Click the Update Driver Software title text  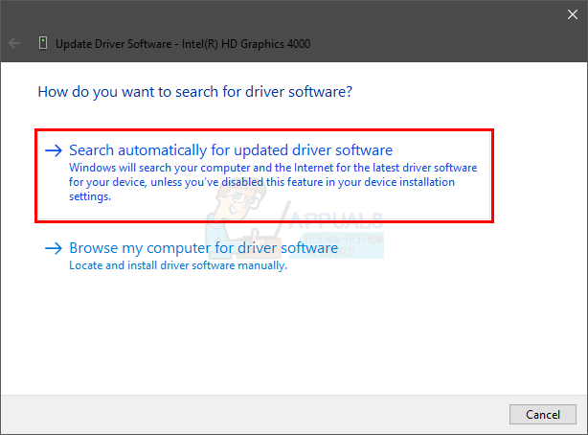tap(114, 44)
